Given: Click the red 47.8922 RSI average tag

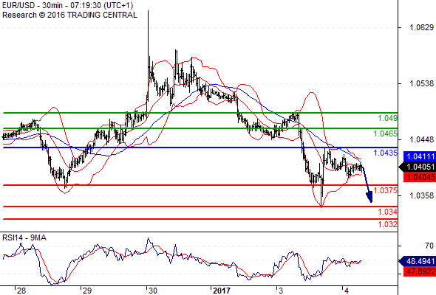Looking at the screenshot, I should click(419, 271).
